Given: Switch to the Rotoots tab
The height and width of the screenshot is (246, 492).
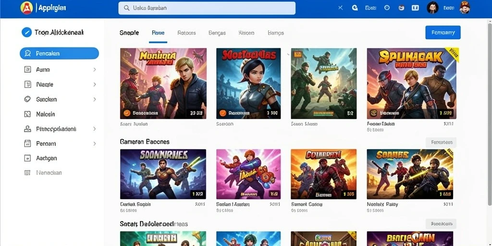Looking at the screenshot, I should coord(186,33).
